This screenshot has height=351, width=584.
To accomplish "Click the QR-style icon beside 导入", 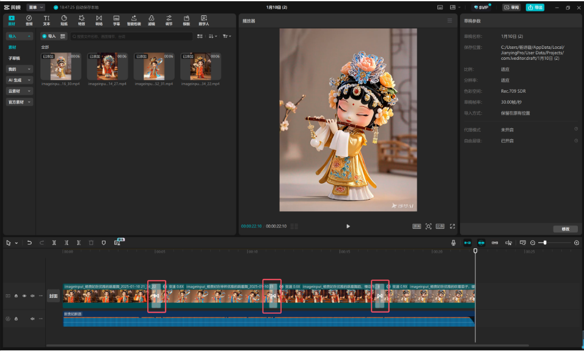I will click(62, 36).
